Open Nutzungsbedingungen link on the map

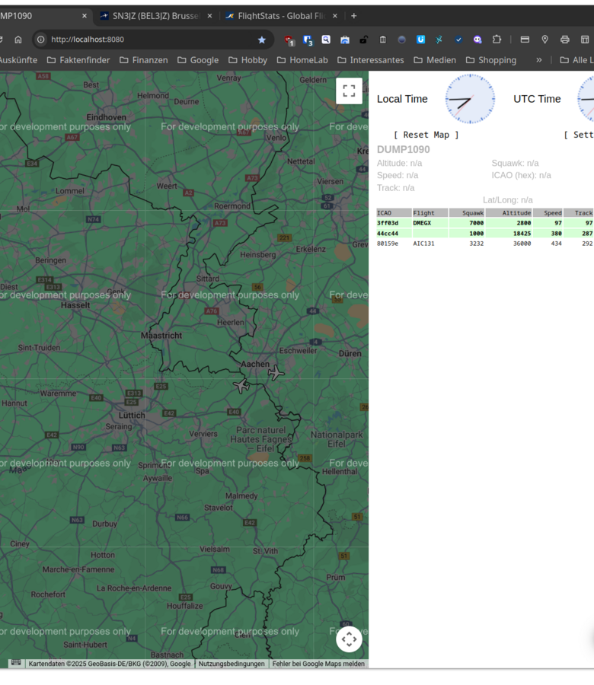(232, 663)
